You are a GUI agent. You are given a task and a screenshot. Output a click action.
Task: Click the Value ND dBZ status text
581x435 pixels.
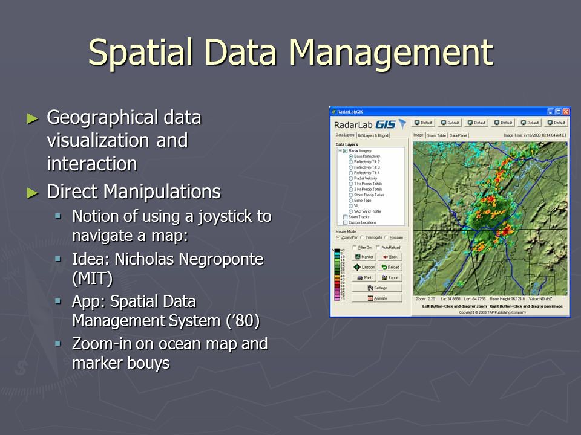540,299
